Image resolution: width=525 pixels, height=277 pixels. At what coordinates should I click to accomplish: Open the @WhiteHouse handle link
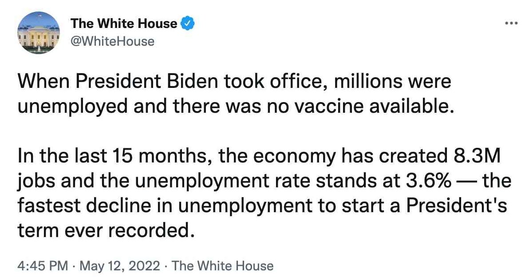pos(113,41)
